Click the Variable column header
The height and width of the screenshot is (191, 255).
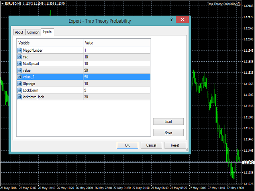click(50, 43)
